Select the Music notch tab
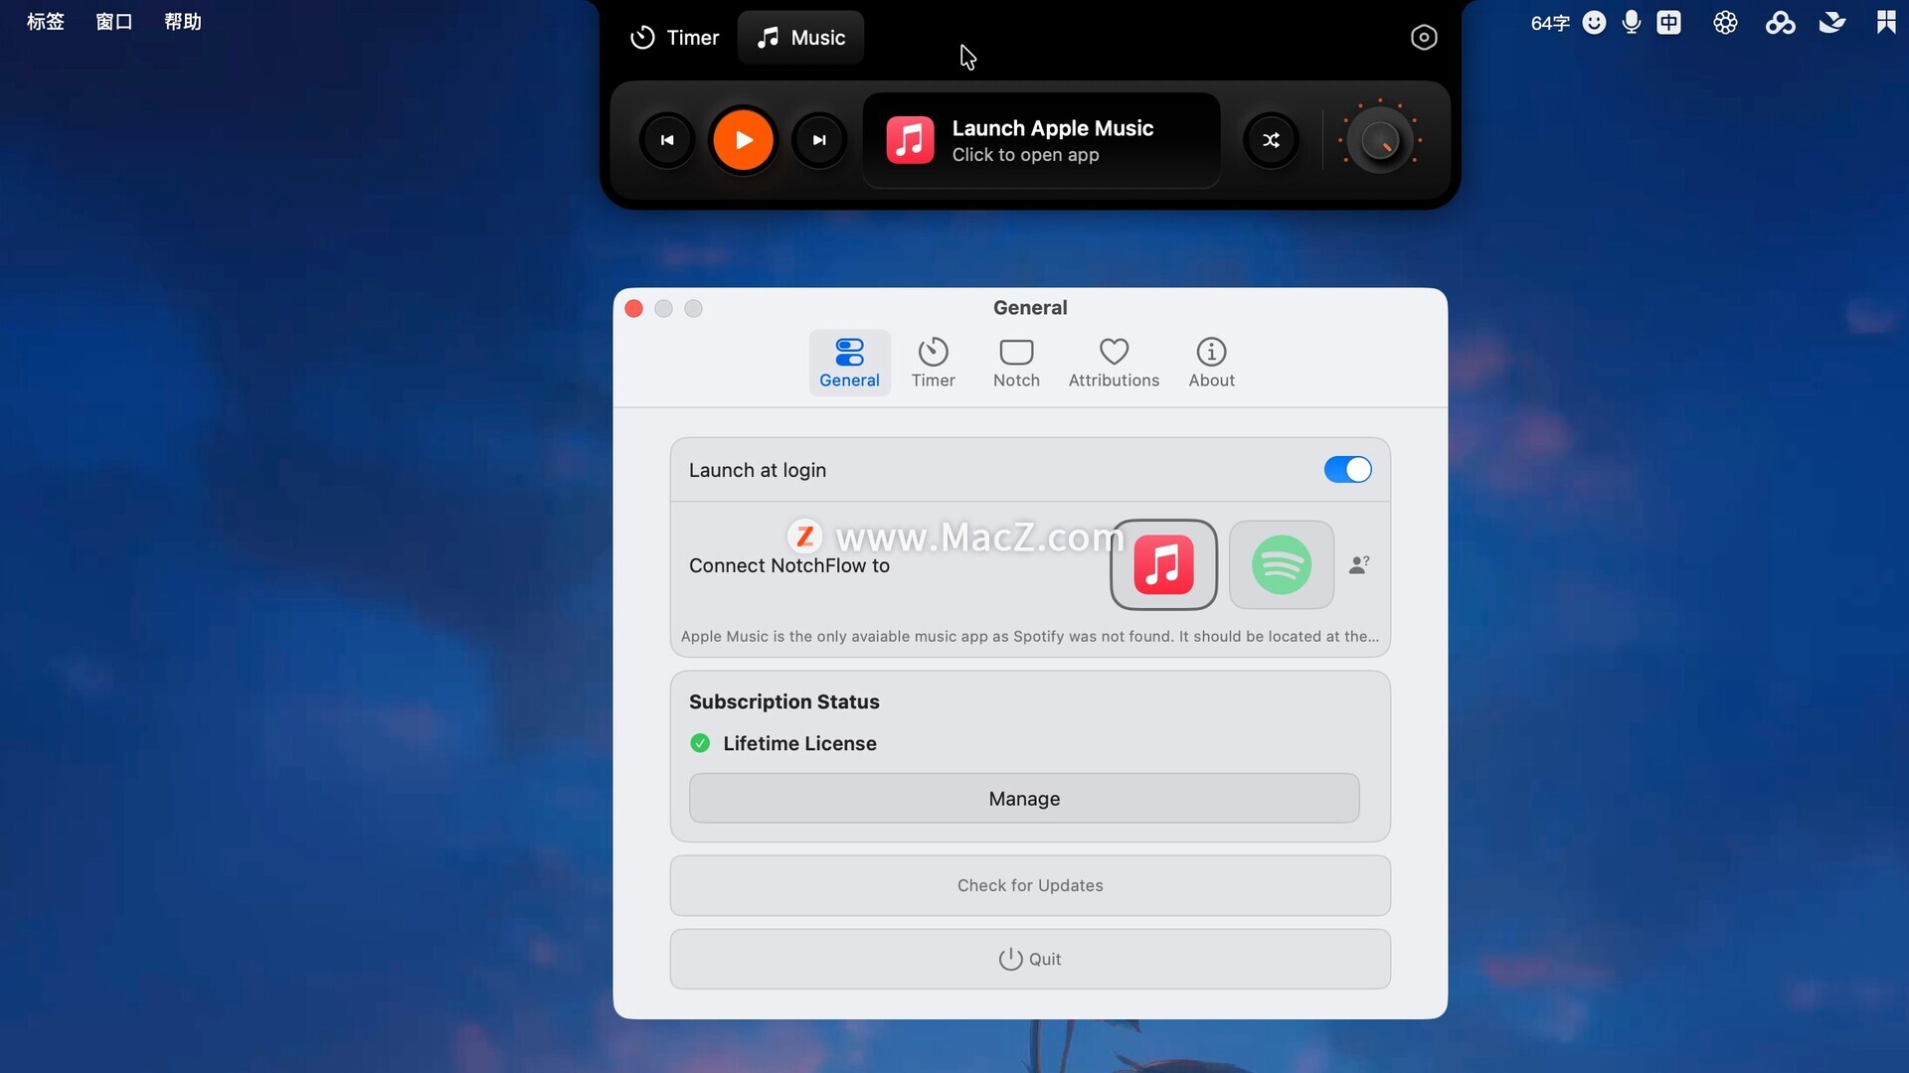Viewport: 1909px width, 1073px height. (x=801, y=37)
